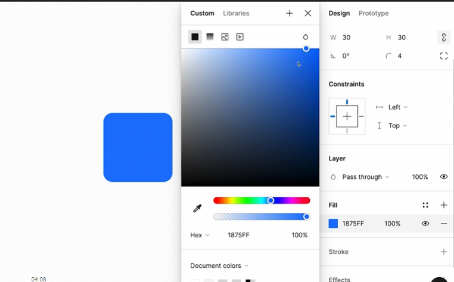
Task: Select the blue rounded square on canvas
Action: click(138, 147)
